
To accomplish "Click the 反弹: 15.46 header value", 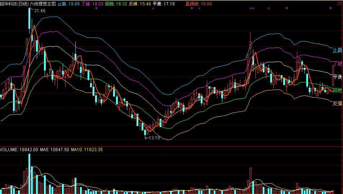I will pyautogui.click(x=140, y=4).
